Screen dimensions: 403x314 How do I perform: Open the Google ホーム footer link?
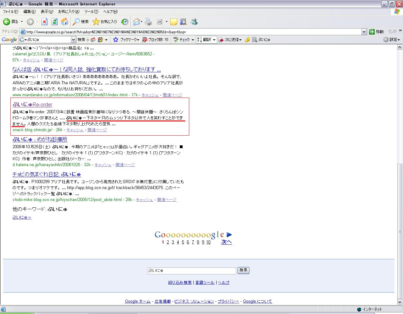pyautogui.click(x=138, y=301)
